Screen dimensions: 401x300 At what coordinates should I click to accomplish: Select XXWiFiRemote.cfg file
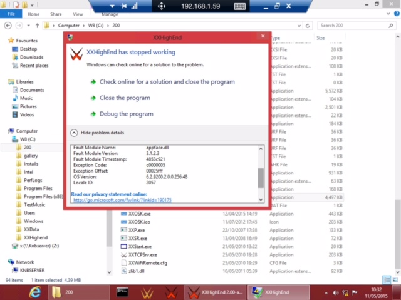pos(148,263)
